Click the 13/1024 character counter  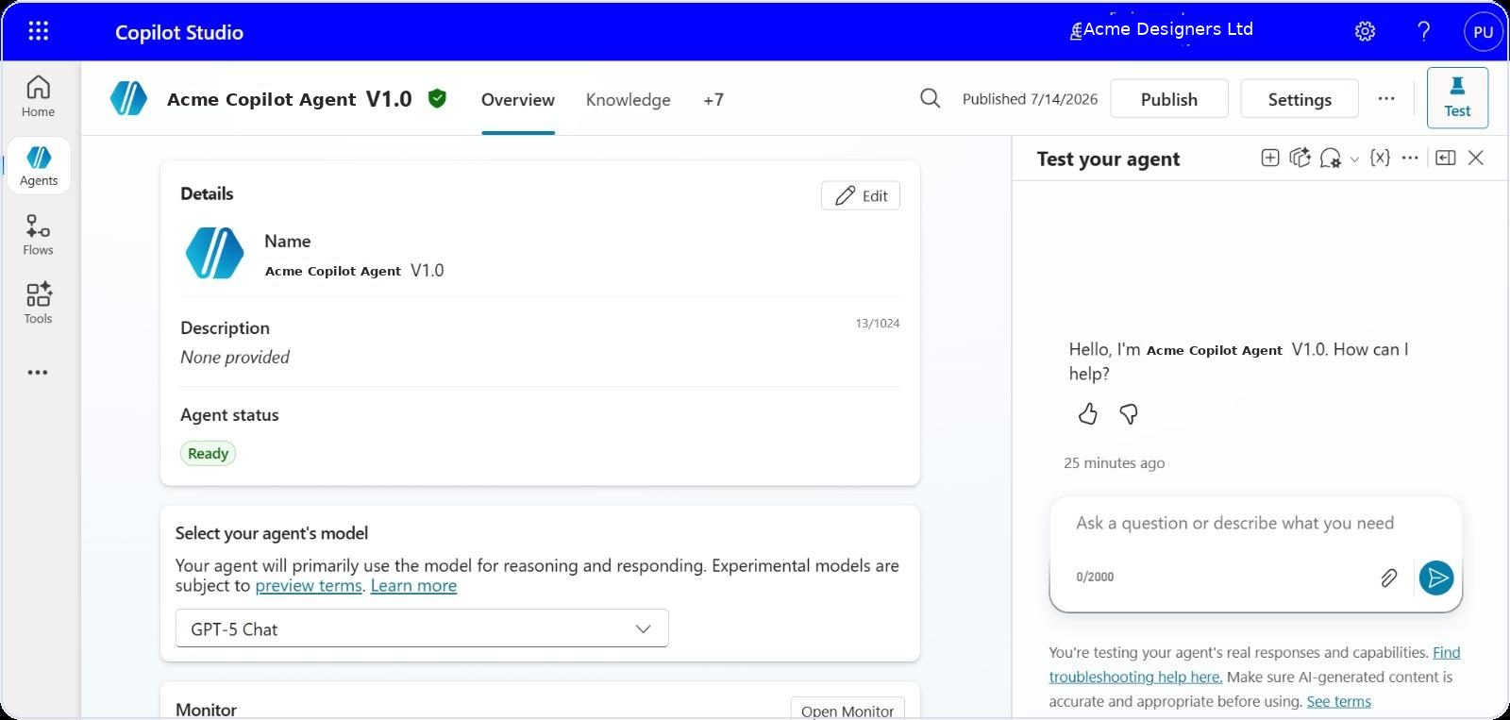coord(878,323)
